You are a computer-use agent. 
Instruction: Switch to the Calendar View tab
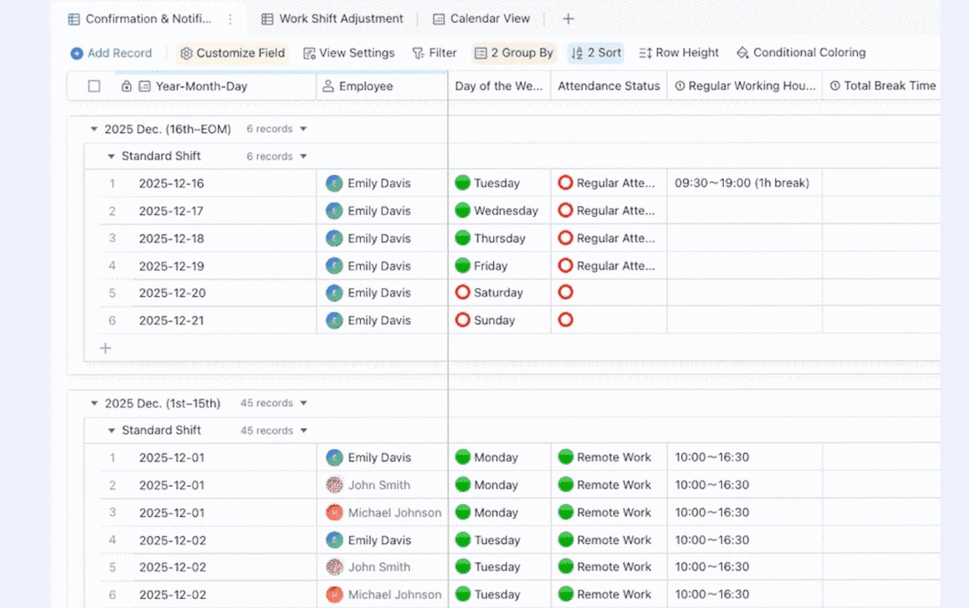coord(481,18)
